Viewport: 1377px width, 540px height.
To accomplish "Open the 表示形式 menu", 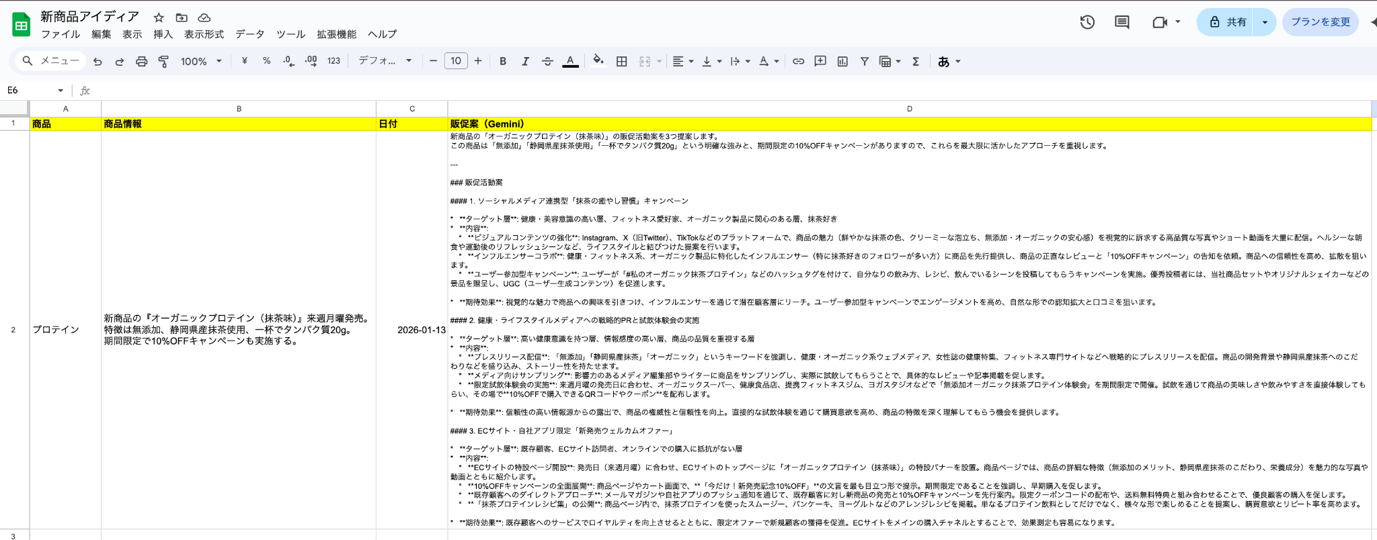I will point(204,34).
